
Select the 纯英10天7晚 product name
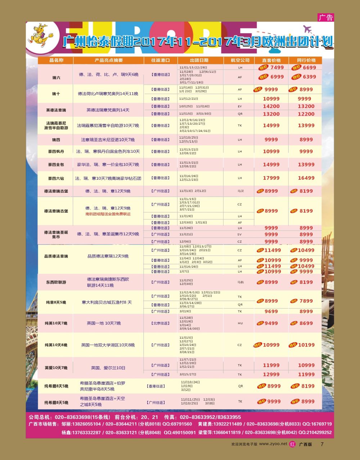coord(56,323)
